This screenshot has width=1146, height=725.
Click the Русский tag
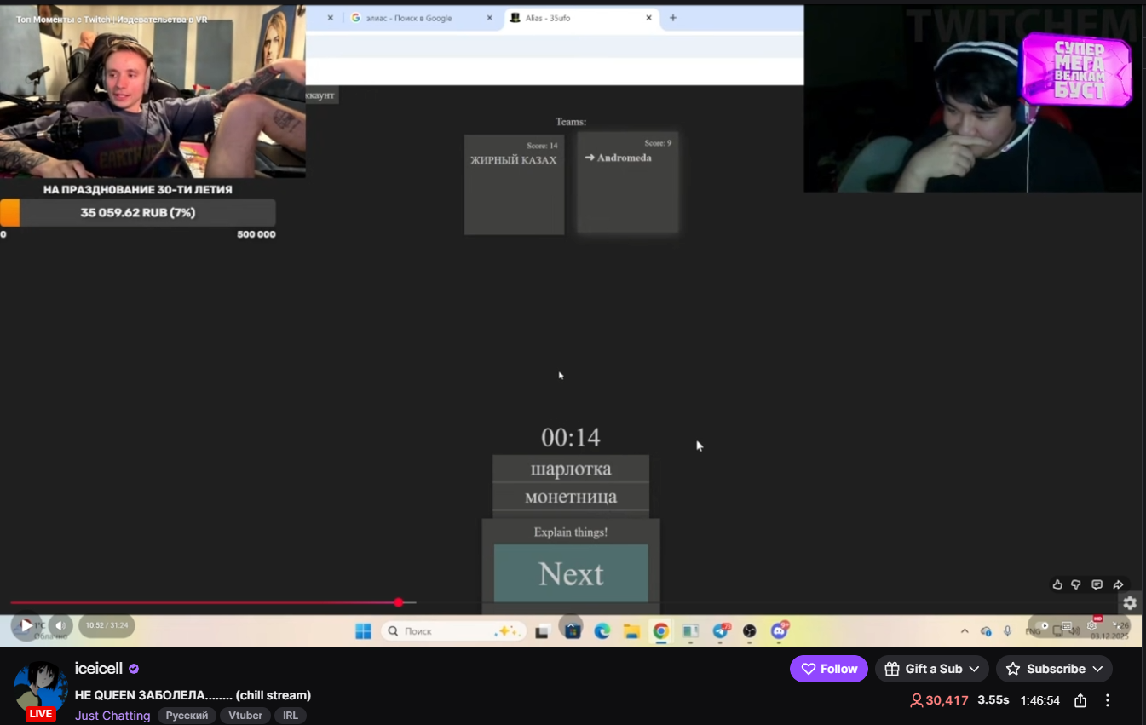click(x=187, y=716)
